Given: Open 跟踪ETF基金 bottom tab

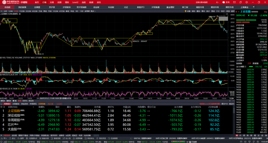Looking at the screenshot, I should pyautogui.click(x=23, y=136).
